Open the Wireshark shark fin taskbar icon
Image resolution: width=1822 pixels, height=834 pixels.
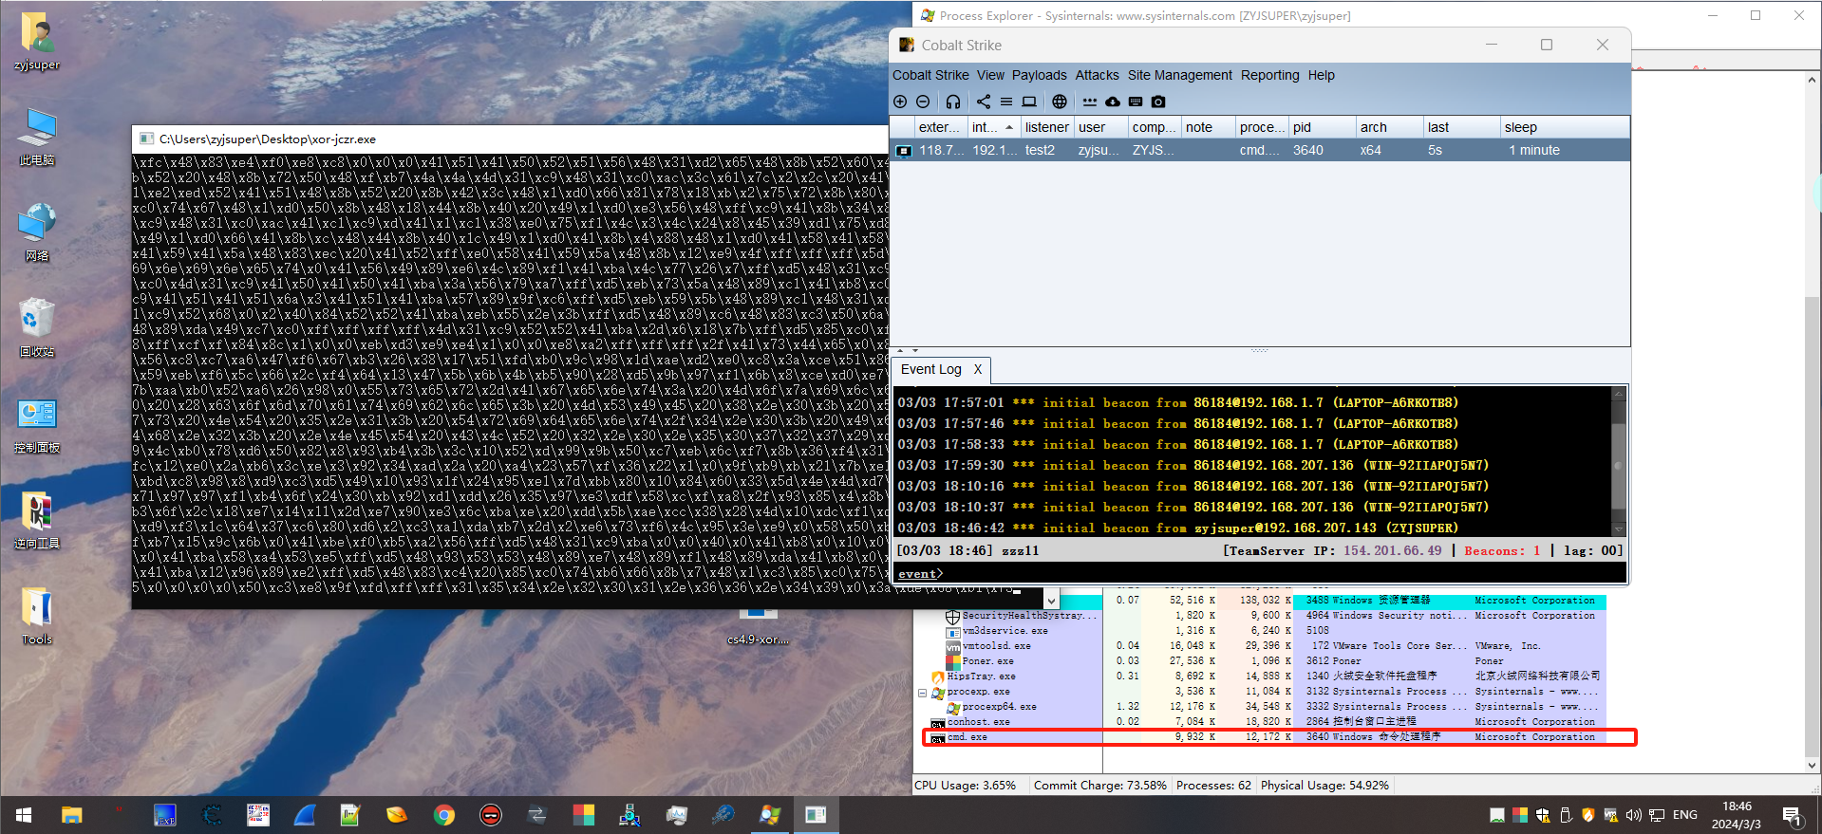[305, 815]
